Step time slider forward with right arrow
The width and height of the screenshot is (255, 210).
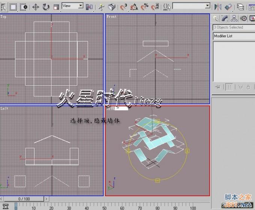point(46,199)
